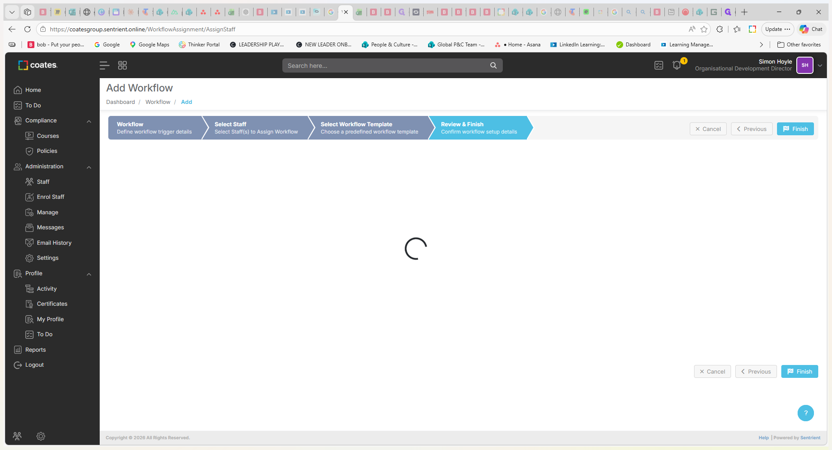Click the top Previous button

click(752, 129)
